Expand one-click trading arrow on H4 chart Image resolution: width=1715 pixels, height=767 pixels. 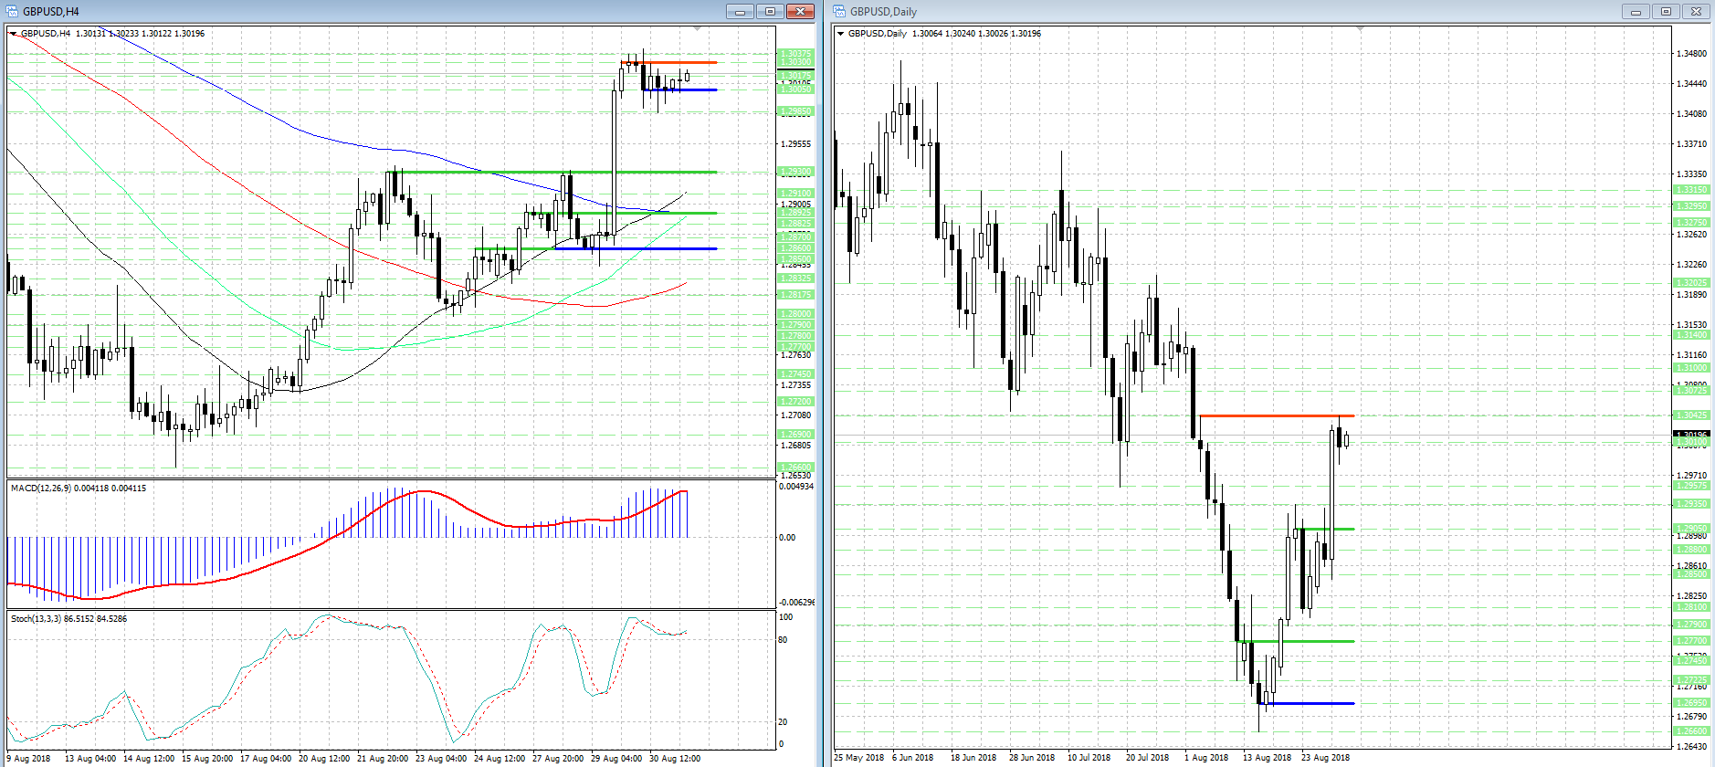(13, 34)
